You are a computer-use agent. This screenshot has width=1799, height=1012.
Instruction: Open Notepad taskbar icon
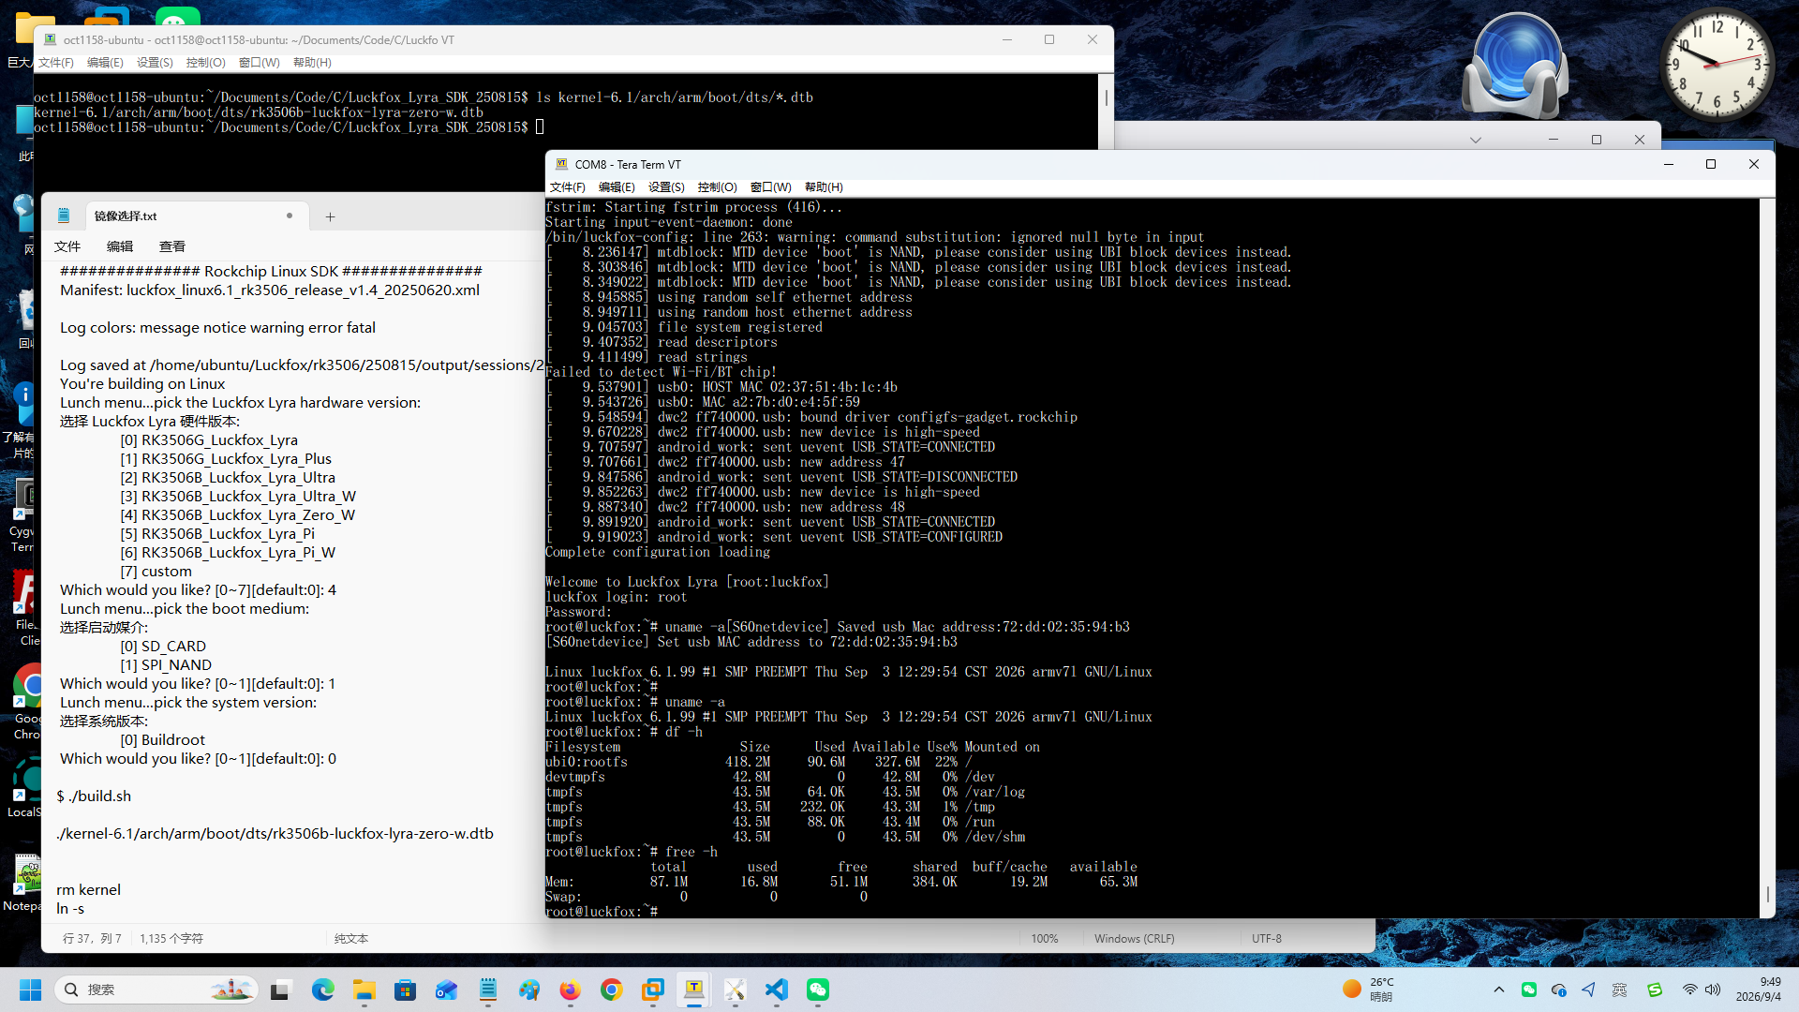pos(487,990)
